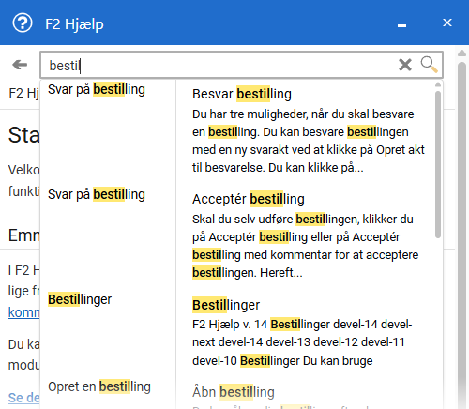Image resolution: width=469 pixels, height=409 pixels.
Task: Go back using the left arrow
Action: (20, 65)
